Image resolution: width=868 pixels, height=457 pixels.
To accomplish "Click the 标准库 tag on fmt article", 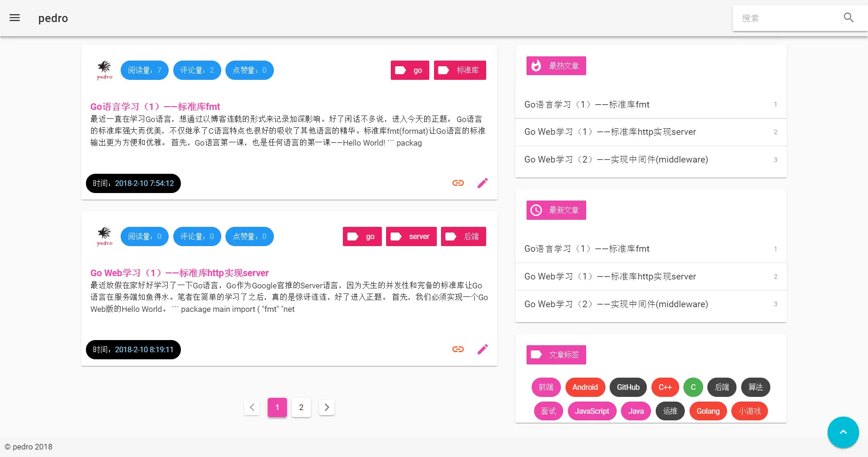I will (x=460, y=70).
